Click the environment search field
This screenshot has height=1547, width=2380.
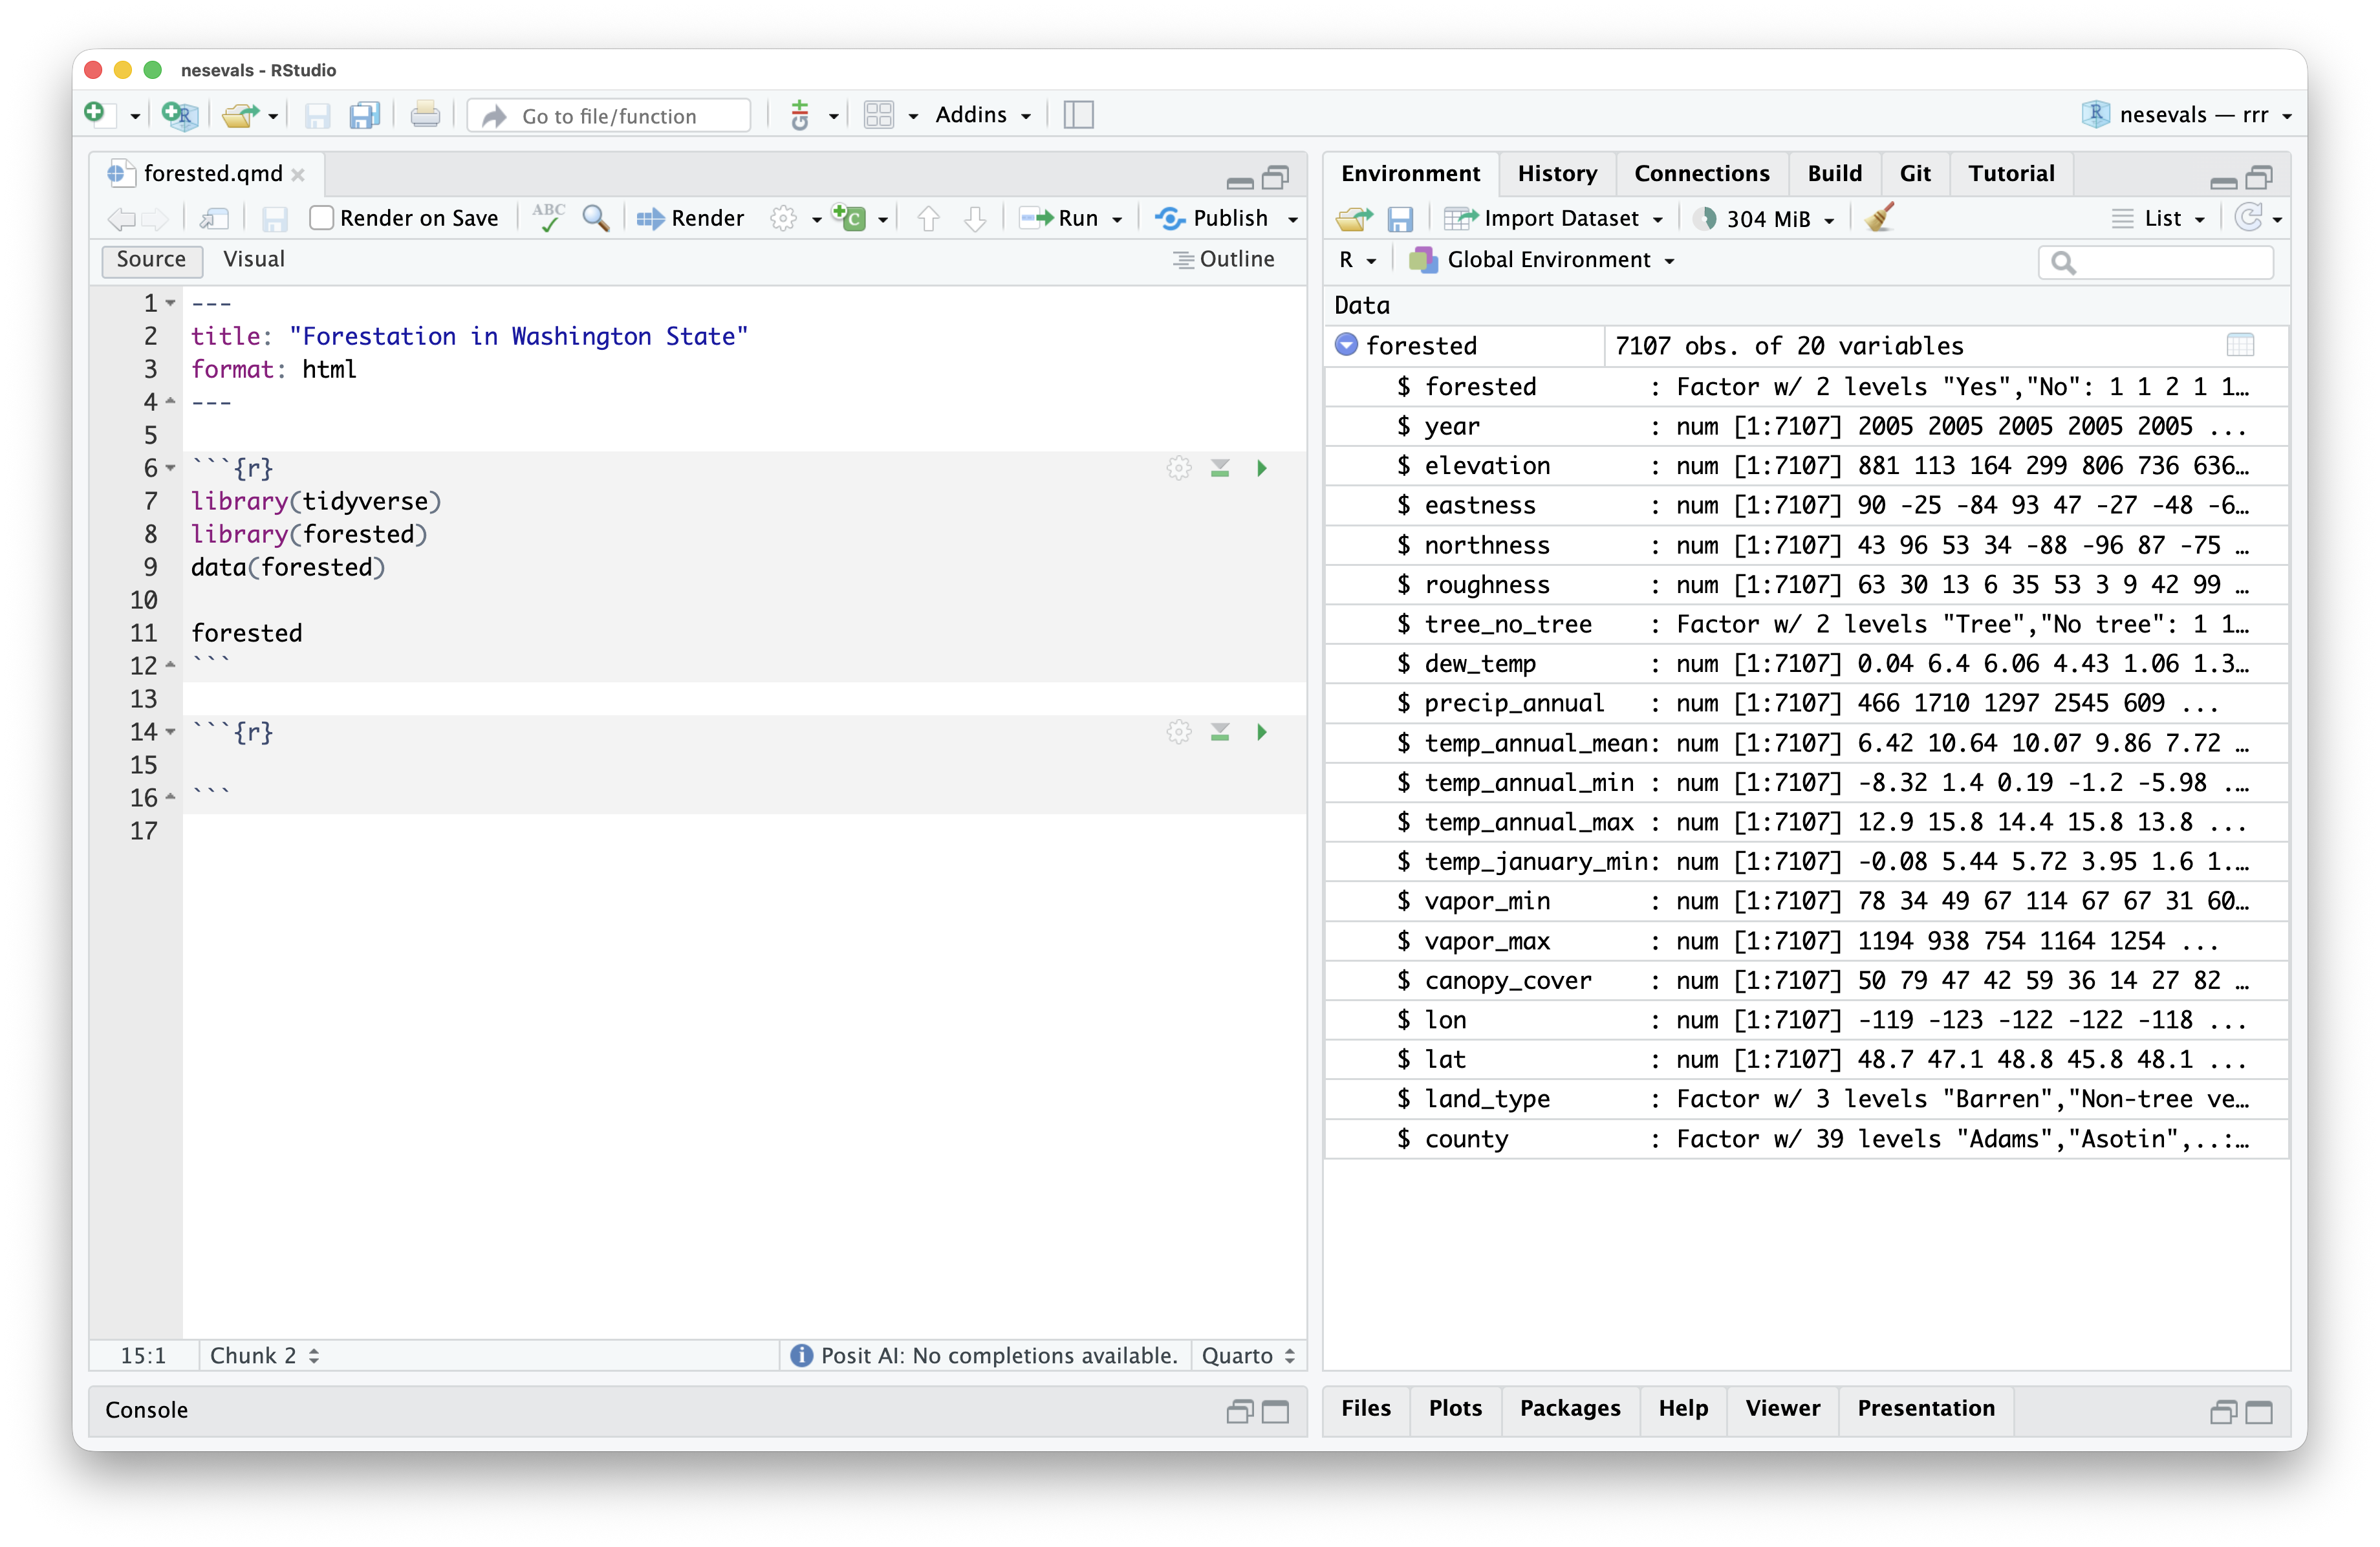(x=2156, y=262)
